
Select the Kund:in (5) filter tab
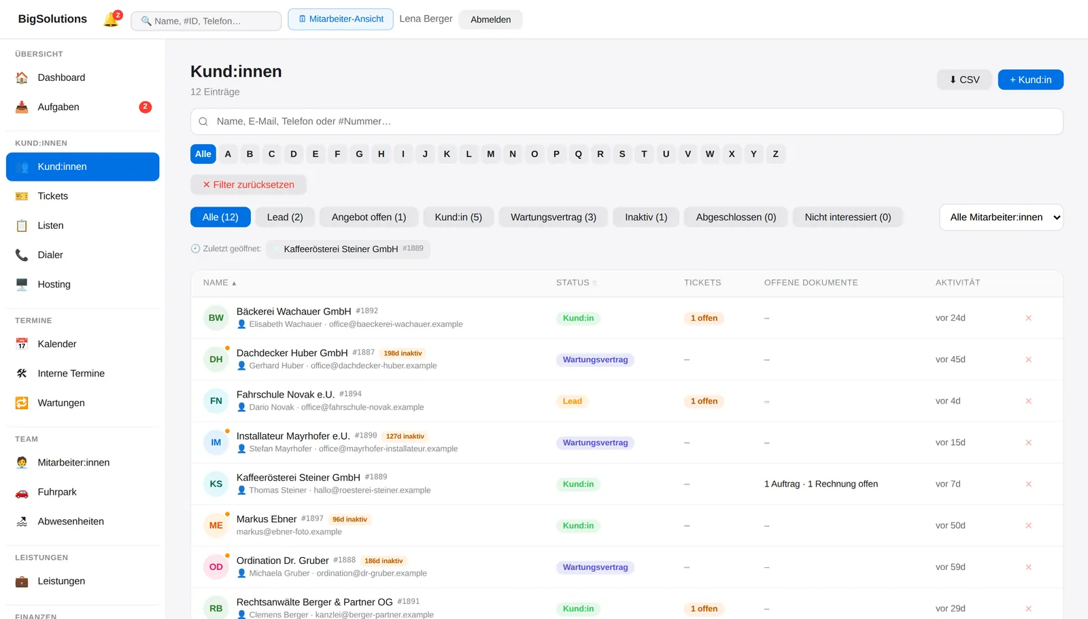click(x=458, y=217)
